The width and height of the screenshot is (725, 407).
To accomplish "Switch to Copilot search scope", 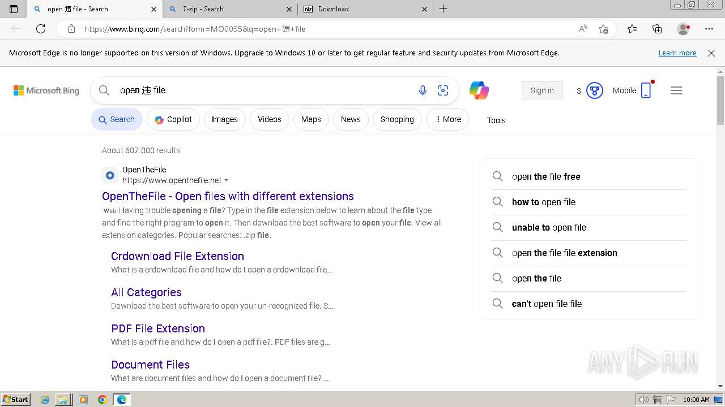I will [173, 119].
